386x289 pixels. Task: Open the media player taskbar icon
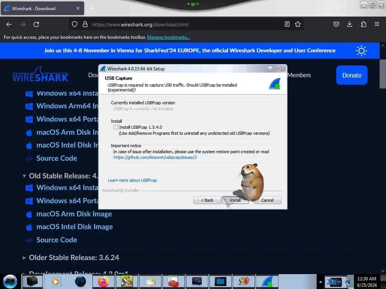57,281
